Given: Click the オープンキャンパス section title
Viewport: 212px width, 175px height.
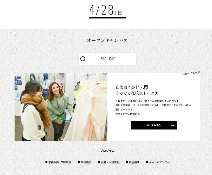Looking at the screenshot, I should point(107,40).
